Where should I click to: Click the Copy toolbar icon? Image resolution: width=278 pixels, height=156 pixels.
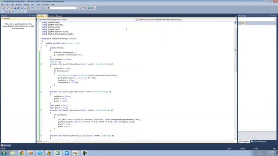(25, 8)
